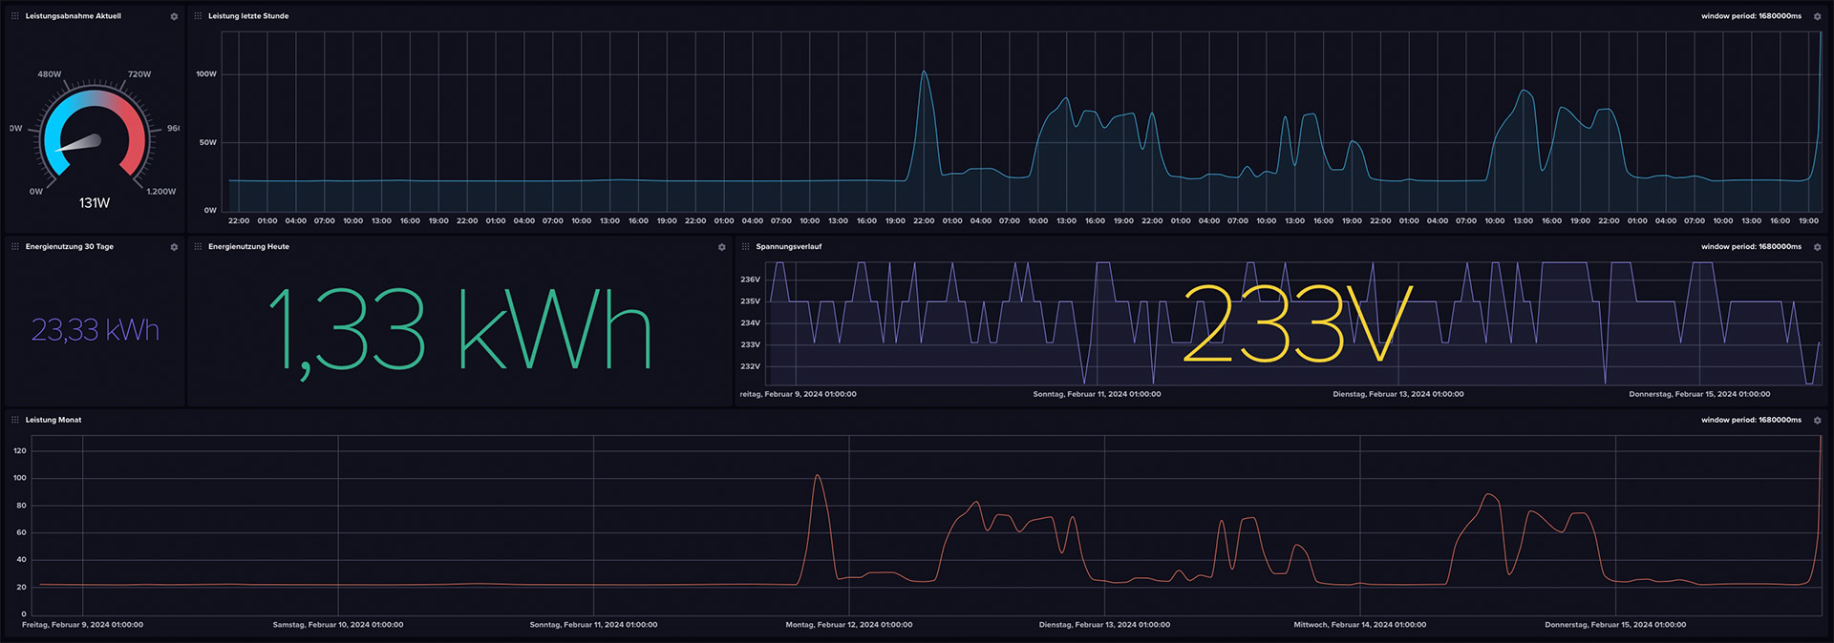This screenshot has width=1834, height=643.
Task: Click drag handle beside Energienutzung 30 Tage
Action: pyautogui.click(x=15, y=246)
